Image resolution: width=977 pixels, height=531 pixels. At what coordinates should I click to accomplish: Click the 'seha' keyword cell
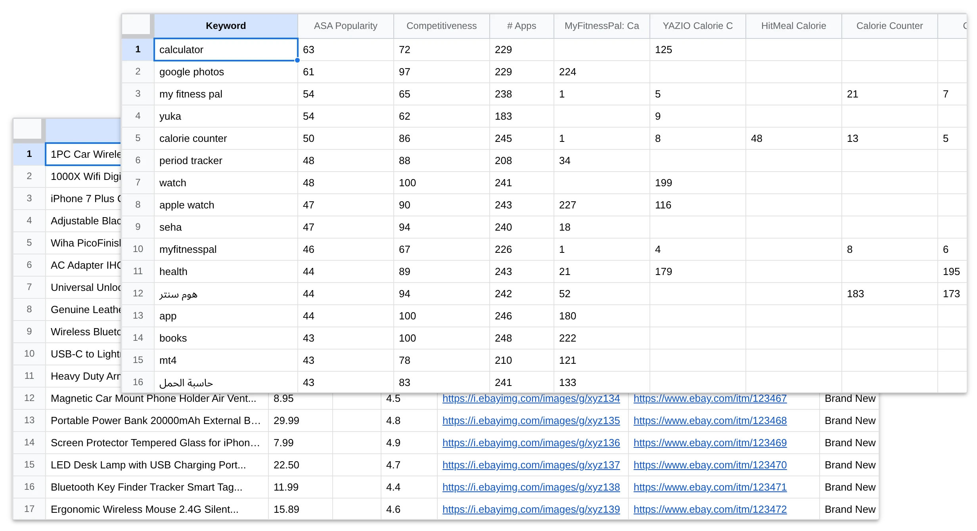tap(226, 227)
